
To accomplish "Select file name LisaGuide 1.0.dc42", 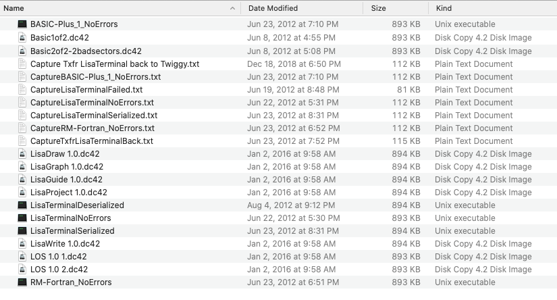I will tap(66, 180).
